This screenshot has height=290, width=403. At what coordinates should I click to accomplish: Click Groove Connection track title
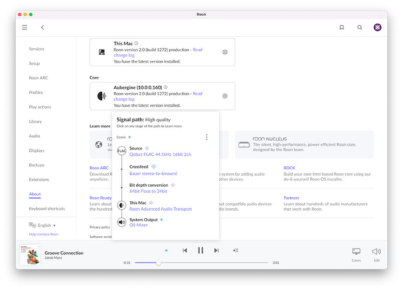coord(64,253)
